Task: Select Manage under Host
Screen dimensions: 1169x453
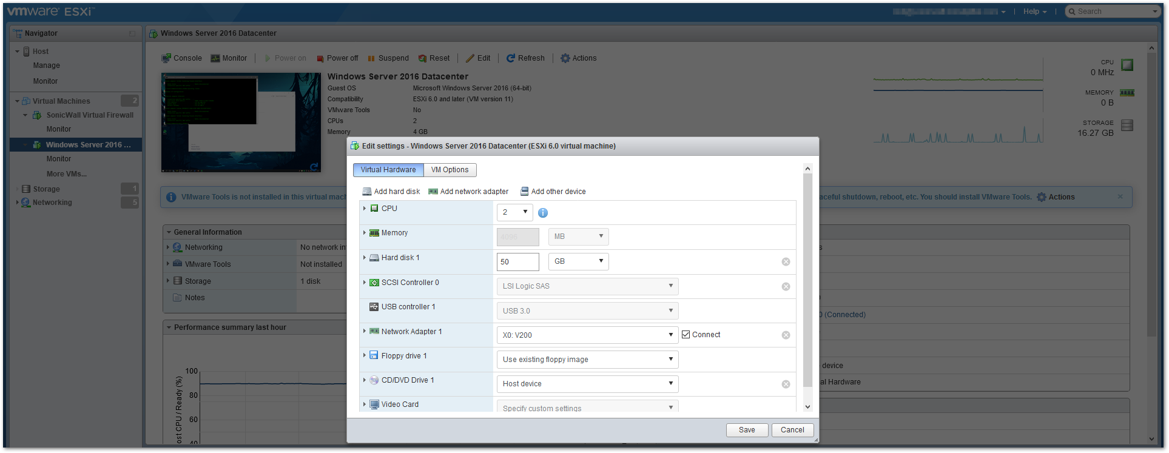Action: [x=47, y=65]
